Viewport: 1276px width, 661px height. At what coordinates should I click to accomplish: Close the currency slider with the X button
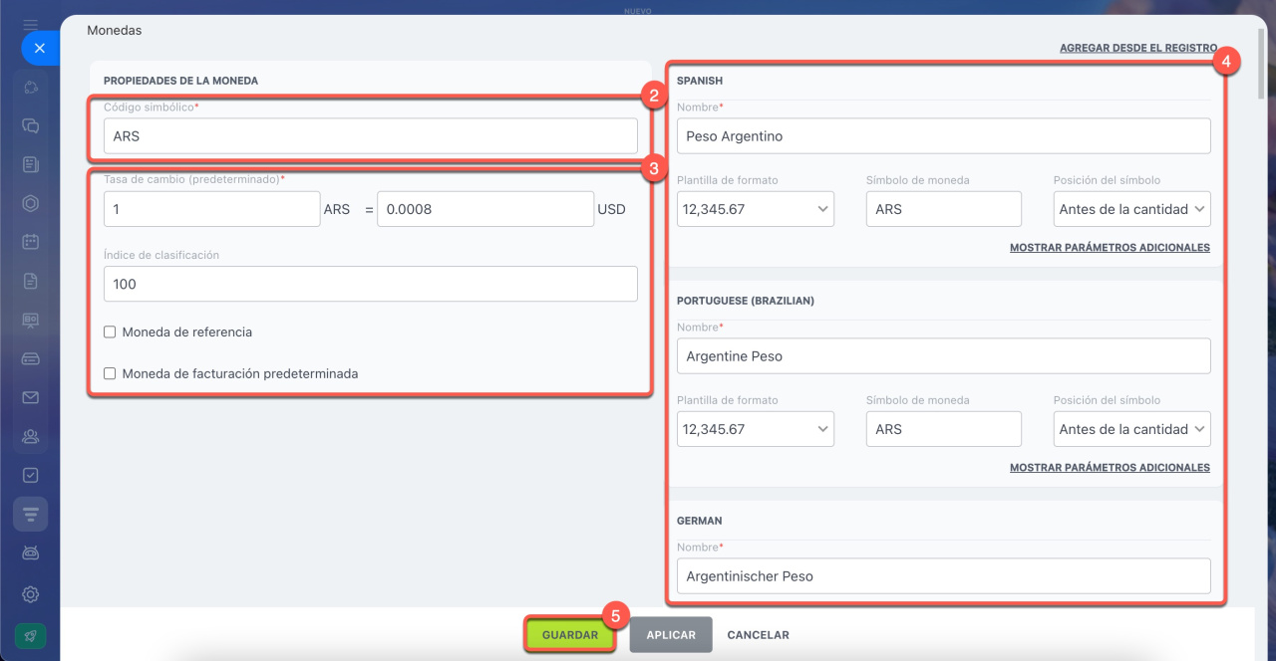39,48
